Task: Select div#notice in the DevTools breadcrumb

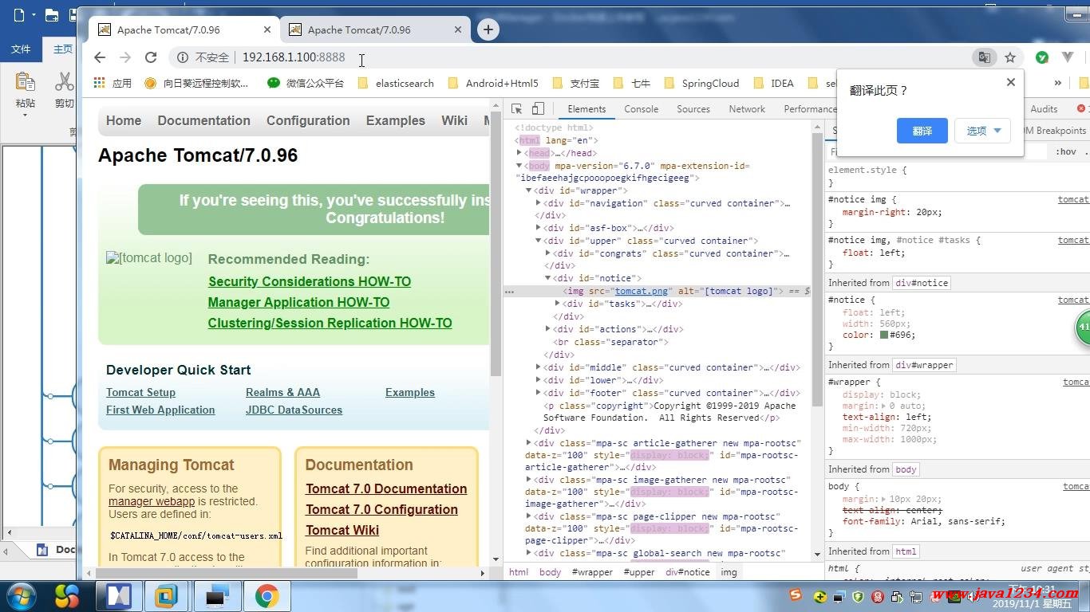Action: coord(687,572)
